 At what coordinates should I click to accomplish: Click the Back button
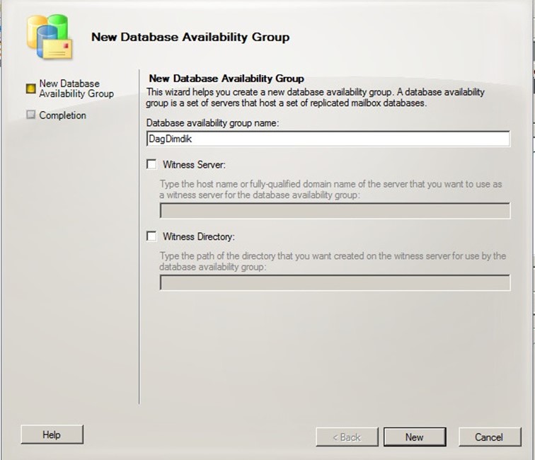[347, 437]
